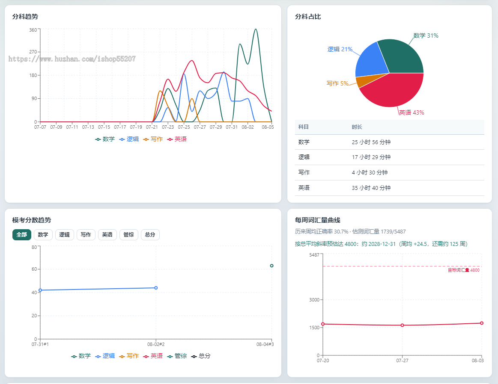This screenshot has height=384, width=498.
Task: Toggle 数学 series in 分科趋势 legend
Action: click(105, 139)
